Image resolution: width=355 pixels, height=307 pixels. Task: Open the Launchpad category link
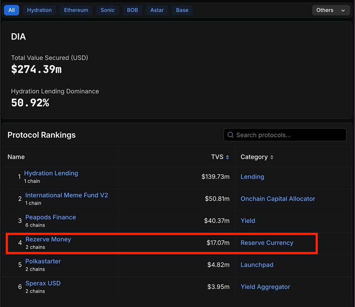click(x=257, y=265)
